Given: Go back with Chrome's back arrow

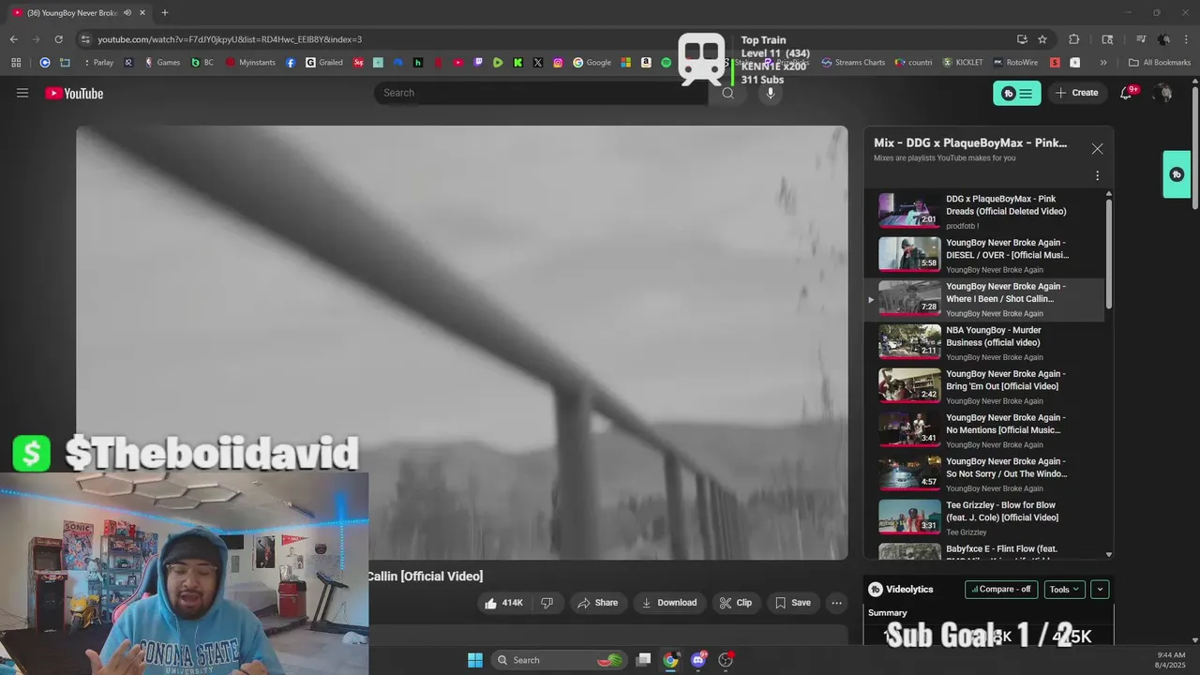Looking at the screenshot, I should pyautogui.click(x=13, y=39).
